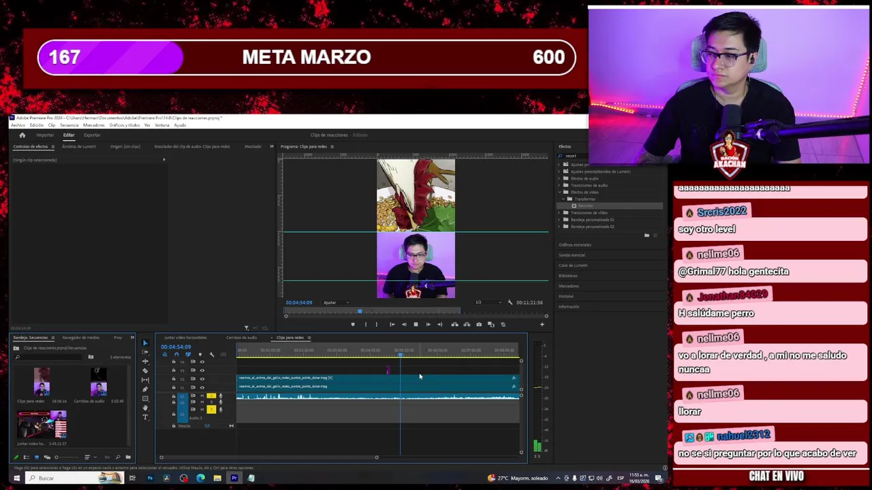Toggle V1 track output eye
Image resolution: width=872 pixels, height=490 pixels.
click(202, 387)
